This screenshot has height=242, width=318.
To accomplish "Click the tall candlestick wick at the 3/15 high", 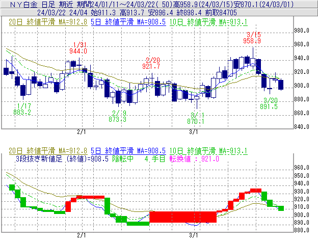I will coord(253,52).
